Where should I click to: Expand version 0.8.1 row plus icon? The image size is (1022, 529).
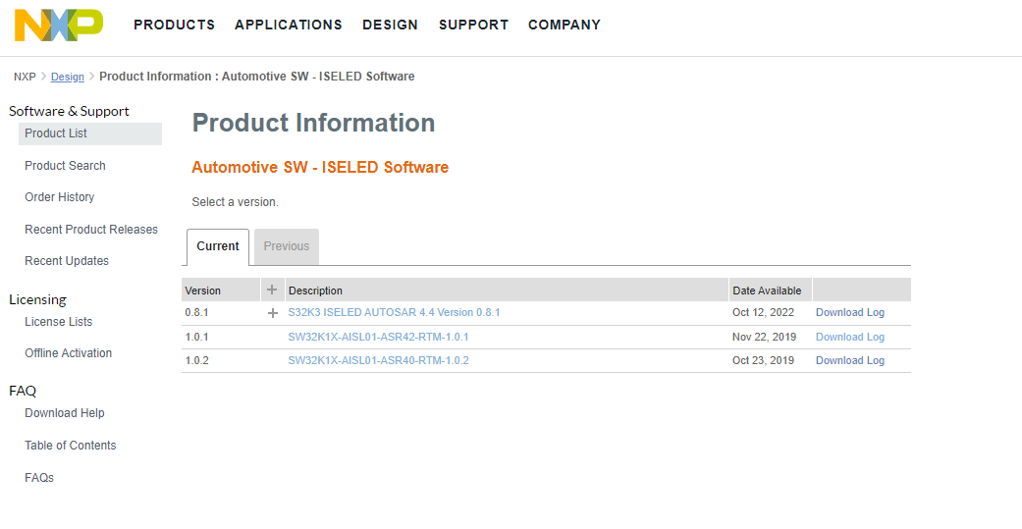pos(273,313)
